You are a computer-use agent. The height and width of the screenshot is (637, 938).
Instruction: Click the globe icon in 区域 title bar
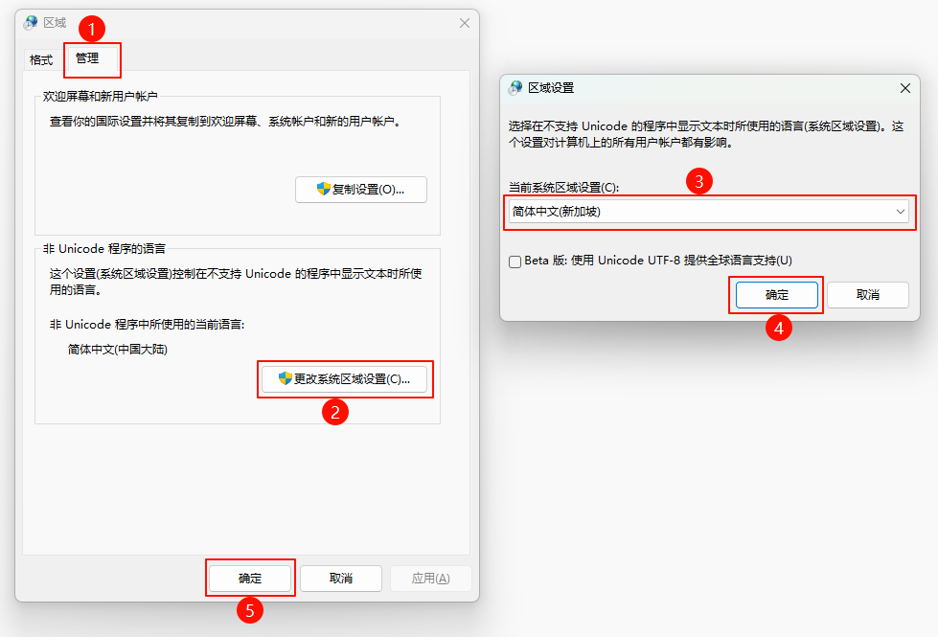(31, 23)
